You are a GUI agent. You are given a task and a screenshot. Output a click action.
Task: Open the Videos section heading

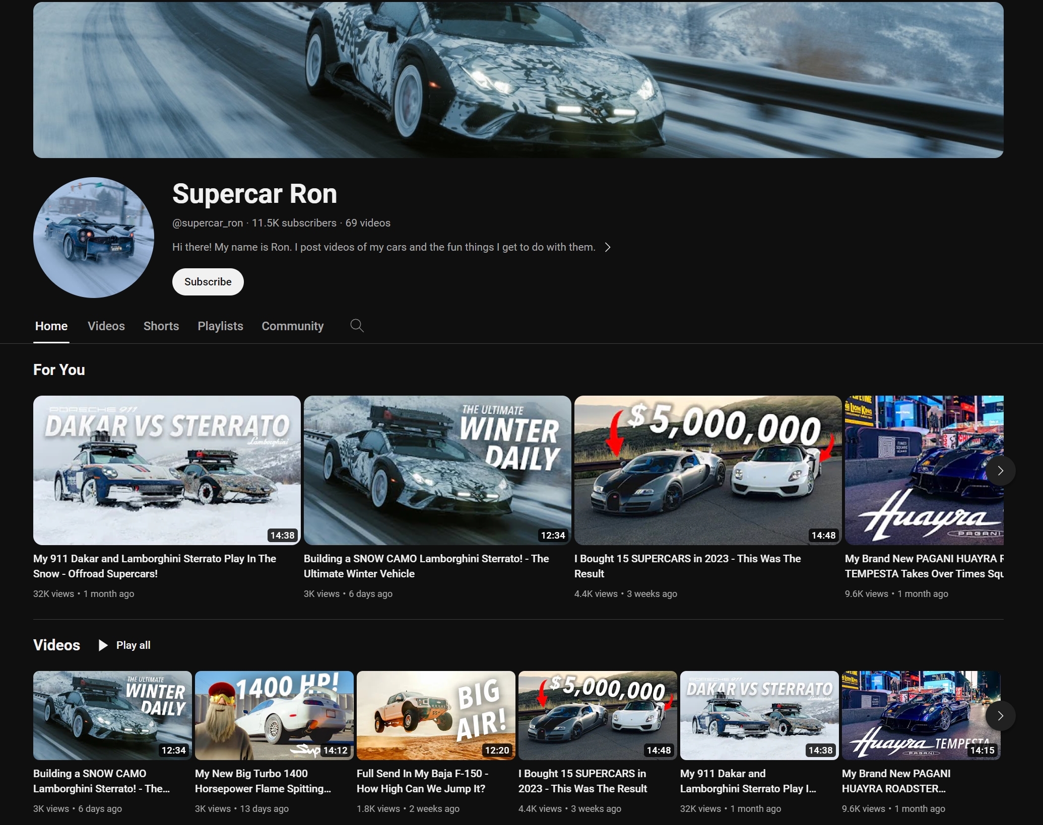click(x=56, y=645)
